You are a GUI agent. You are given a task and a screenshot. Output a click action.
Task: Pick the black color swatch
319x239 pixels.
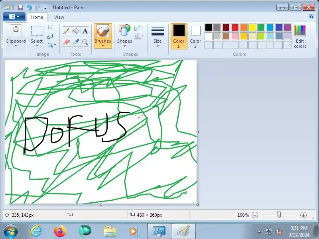[209, 27]
